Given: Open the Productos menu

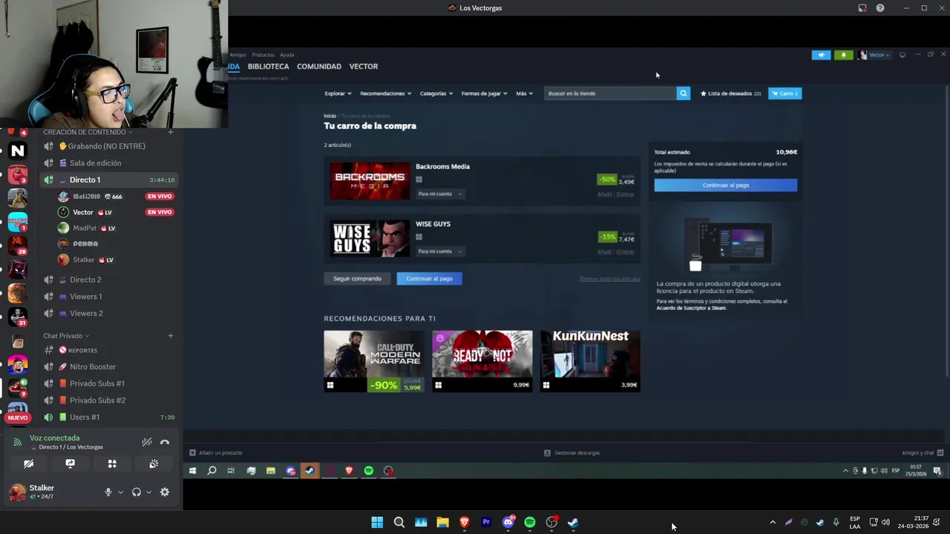Looking at the screenshot, I should [x=263, y=55].
